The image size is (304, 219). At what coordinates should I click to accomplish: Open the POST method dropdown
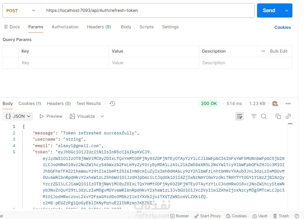(21, 10)
